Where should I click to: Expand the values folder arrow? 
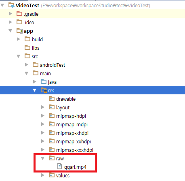click(x=43, y=175)
